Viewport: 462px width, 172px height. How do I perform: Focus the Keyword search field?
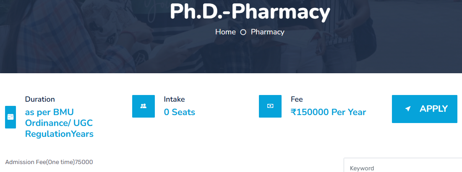(403, 168)
